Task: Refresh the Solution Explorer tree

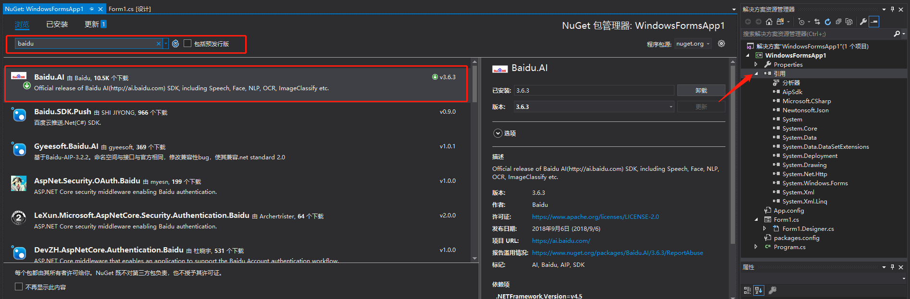Action: (828, 22)
